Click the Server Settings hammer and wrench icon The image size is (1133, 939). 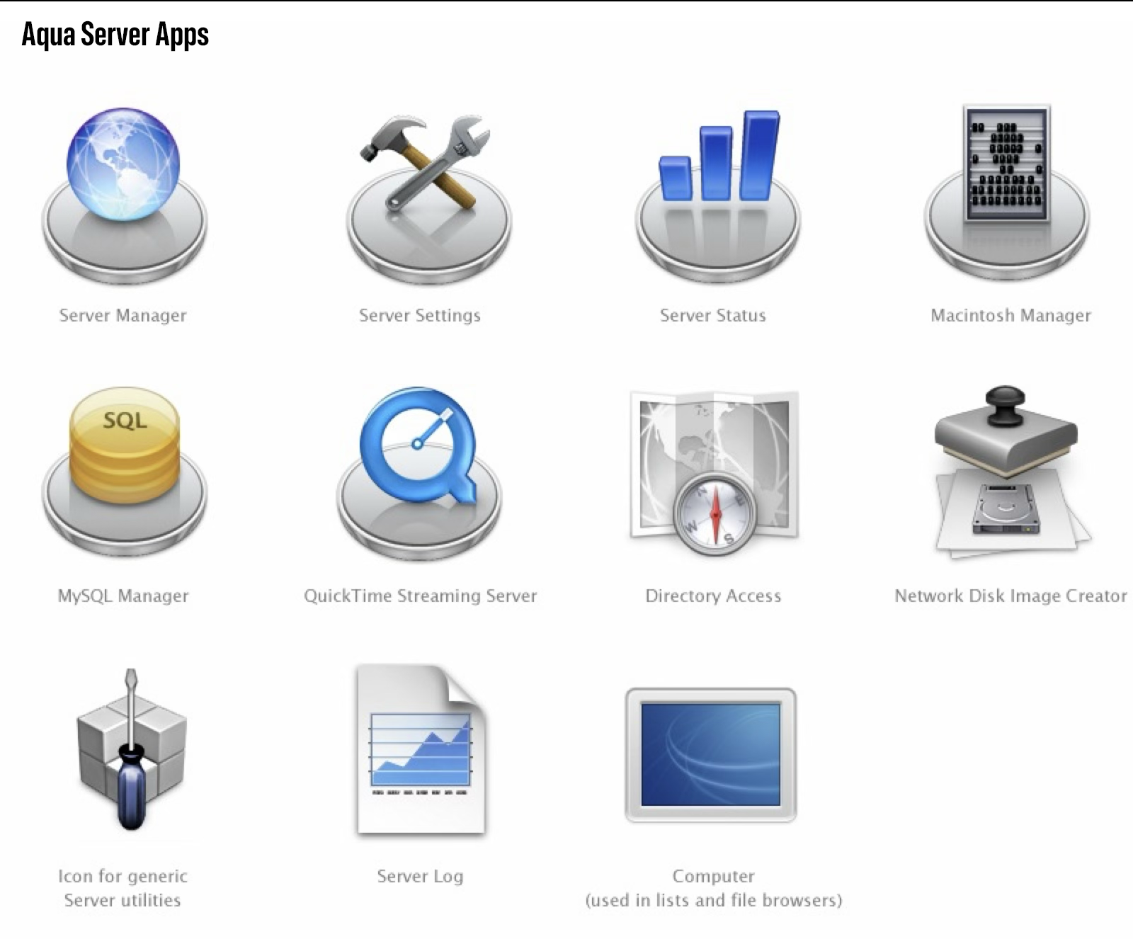tap(428, 199)
